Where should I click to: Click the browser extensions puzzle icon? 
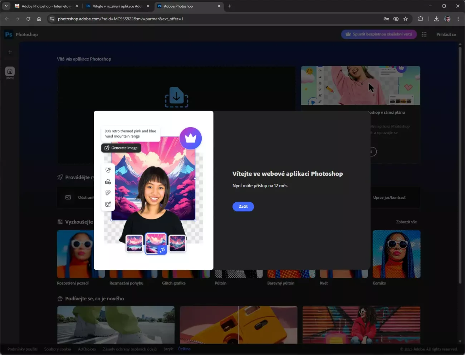tap(421, 19)
